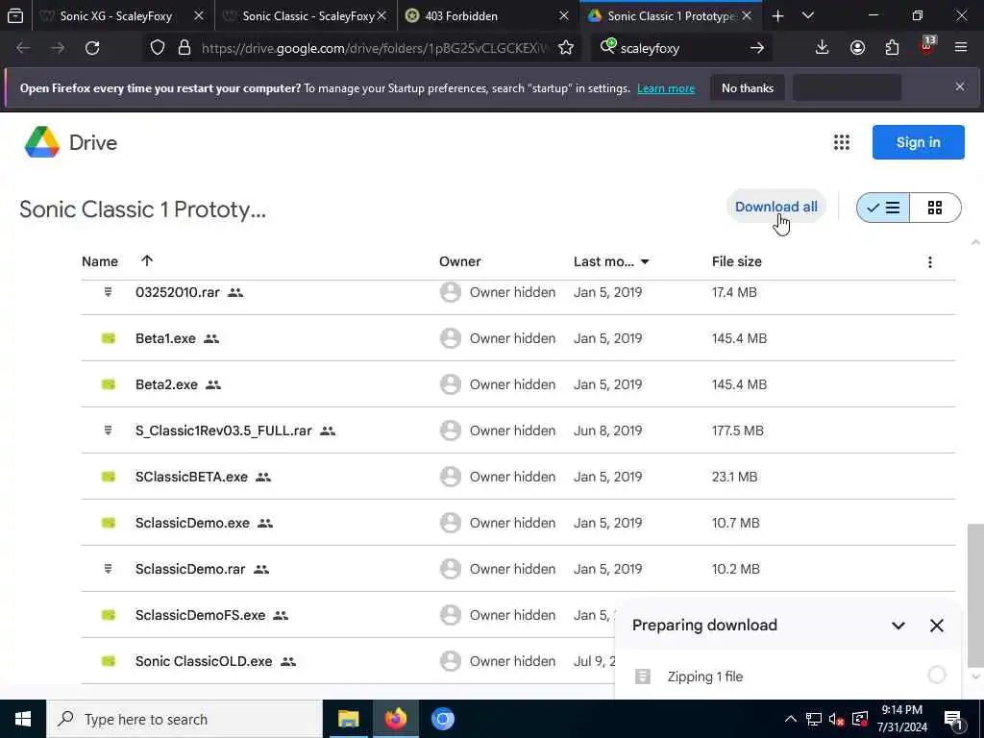The image size is (984, 738).
Task: Click the SClassicBETA.exe file icon
Action: coord(109,477)
